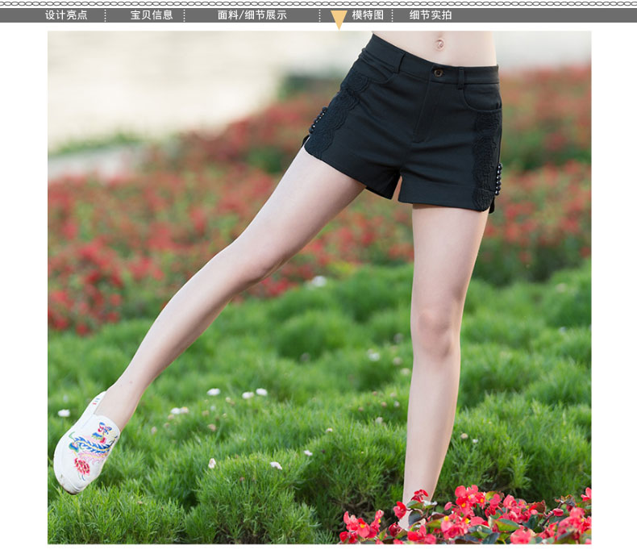Open the 细节实拍 tab

(x=431, y=15)
